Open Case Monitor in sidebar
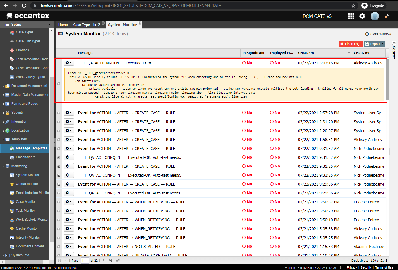398x270 pixels. (x=26, y=202)
